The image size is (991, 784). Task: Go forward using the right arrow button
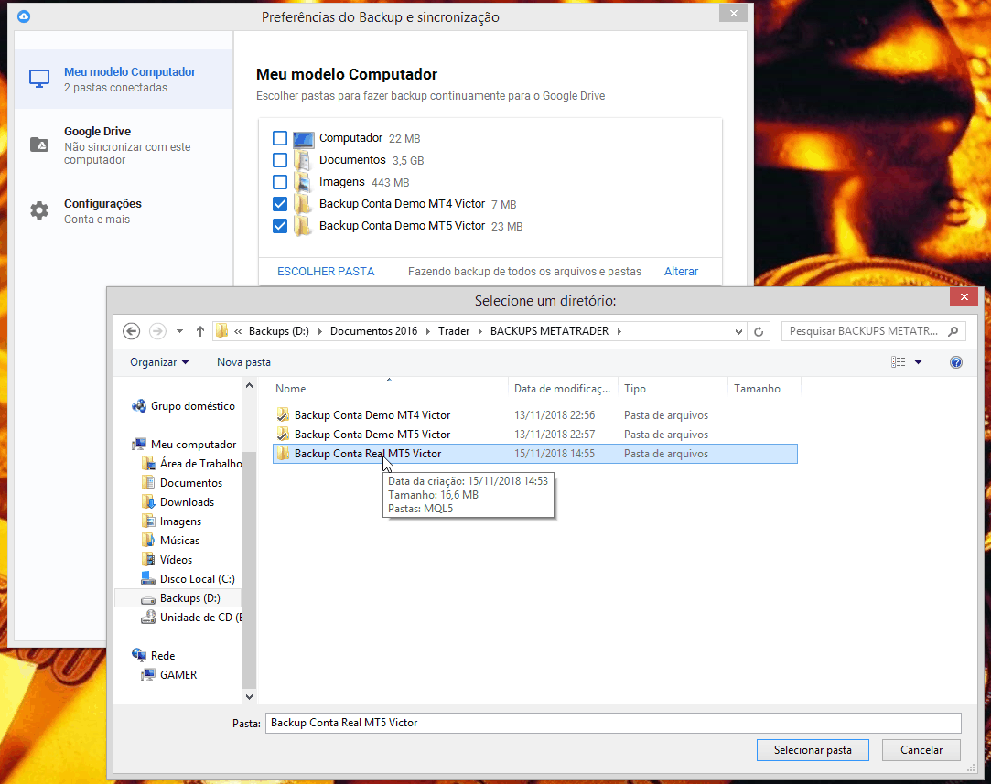tap(157, 331)
